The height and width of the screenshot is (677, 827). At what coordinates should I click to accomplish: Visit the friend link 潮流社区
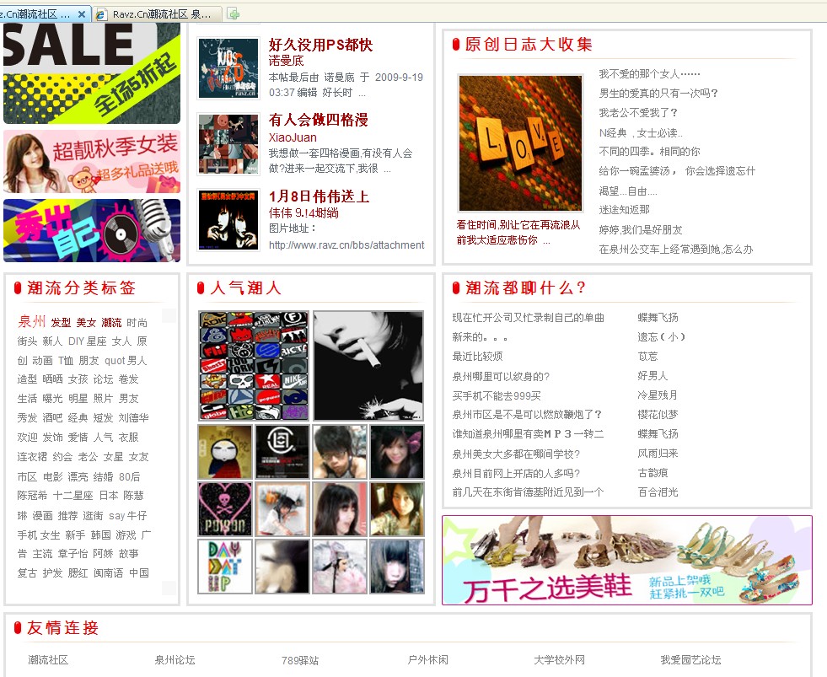point(48,659)
